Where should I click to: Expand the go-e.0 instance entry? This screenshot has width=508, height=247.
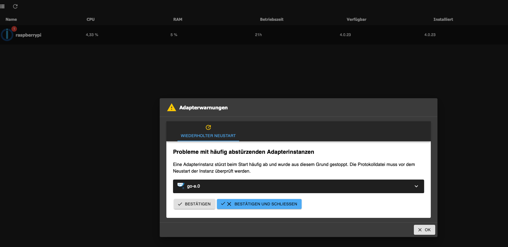[x=298, y=186]
